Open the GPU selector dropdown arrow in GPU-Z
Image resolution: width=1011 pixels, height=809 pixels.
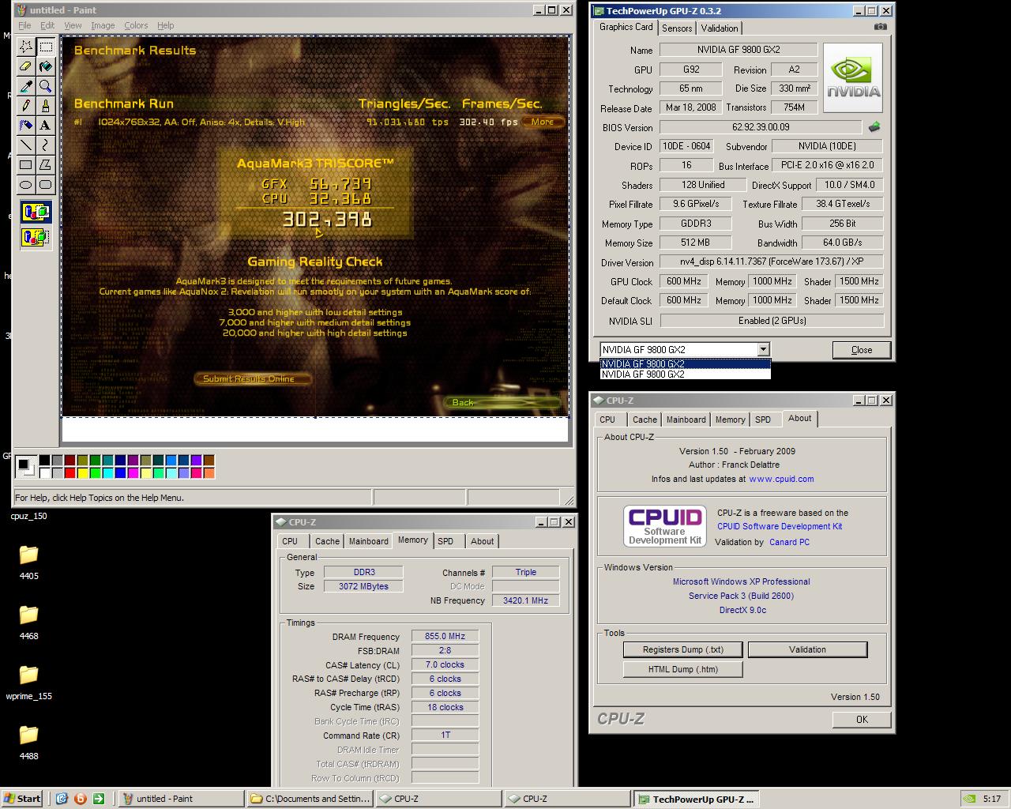[x=763, y=349]
